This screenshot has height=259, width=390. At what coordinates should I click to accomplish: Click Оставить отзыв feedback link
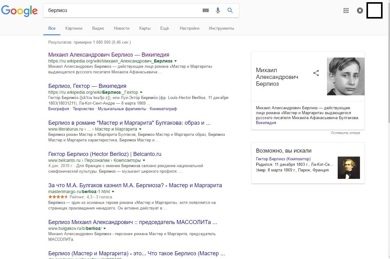(345, 133)
